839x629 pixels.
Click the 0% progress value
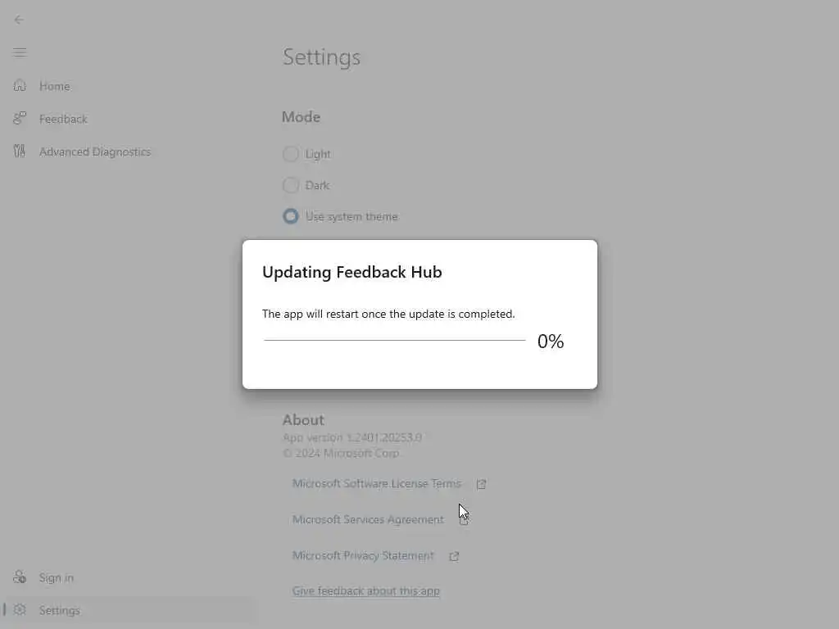tap(550, 342)
